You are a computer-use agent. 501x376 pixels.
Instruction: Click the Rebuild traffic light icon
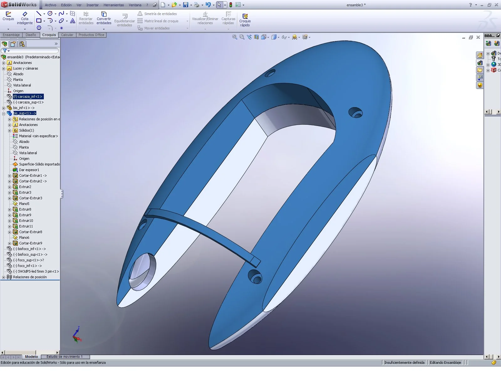231,5
